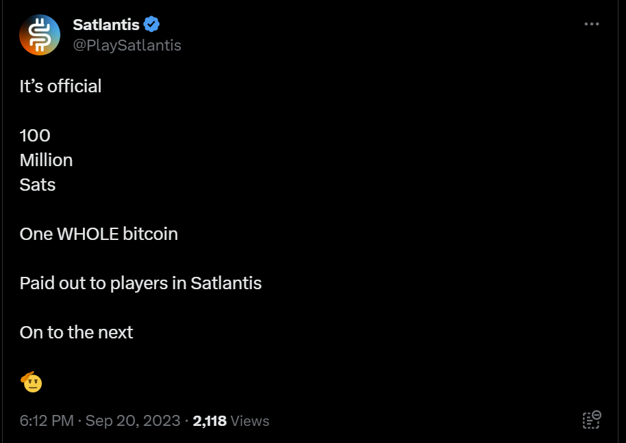Click the "Million" text line
The image size is (626, 443).
(46, 160)
